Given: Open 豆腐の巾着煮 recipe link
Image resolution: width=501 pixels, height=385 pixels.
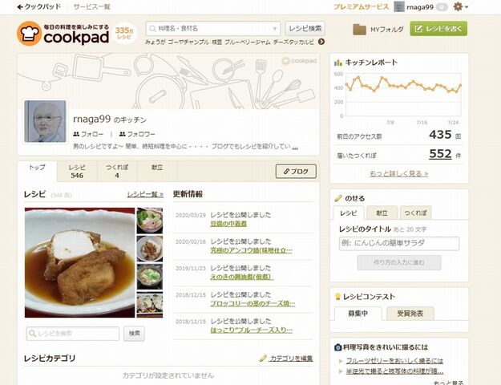Looking at the screenshot, I should tap(228, 224).
